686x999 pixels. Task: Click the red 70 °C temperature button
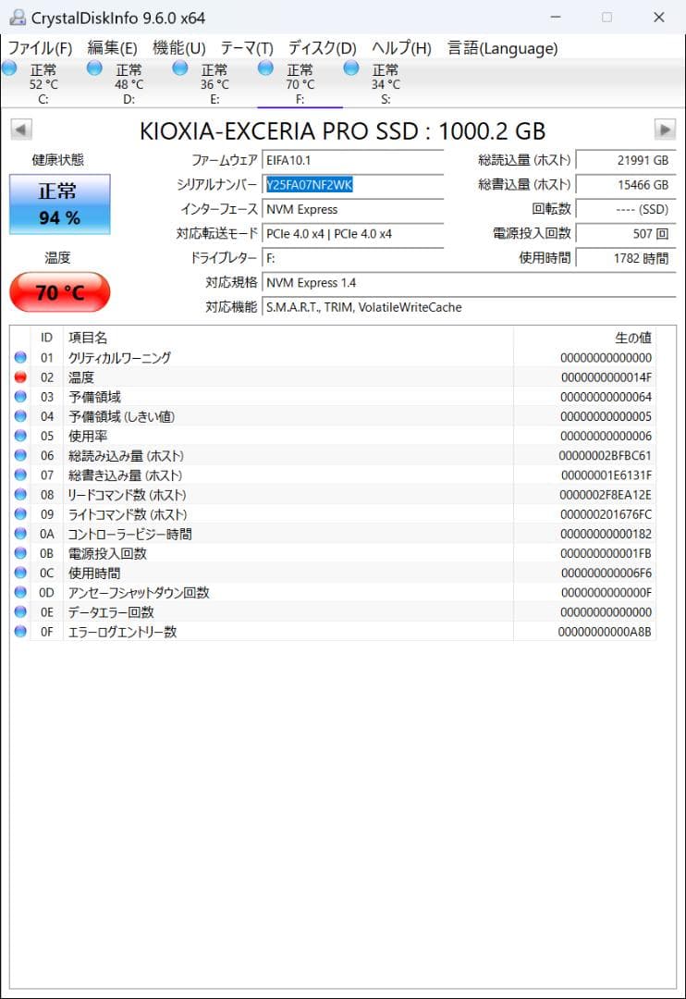coord(60,291)
